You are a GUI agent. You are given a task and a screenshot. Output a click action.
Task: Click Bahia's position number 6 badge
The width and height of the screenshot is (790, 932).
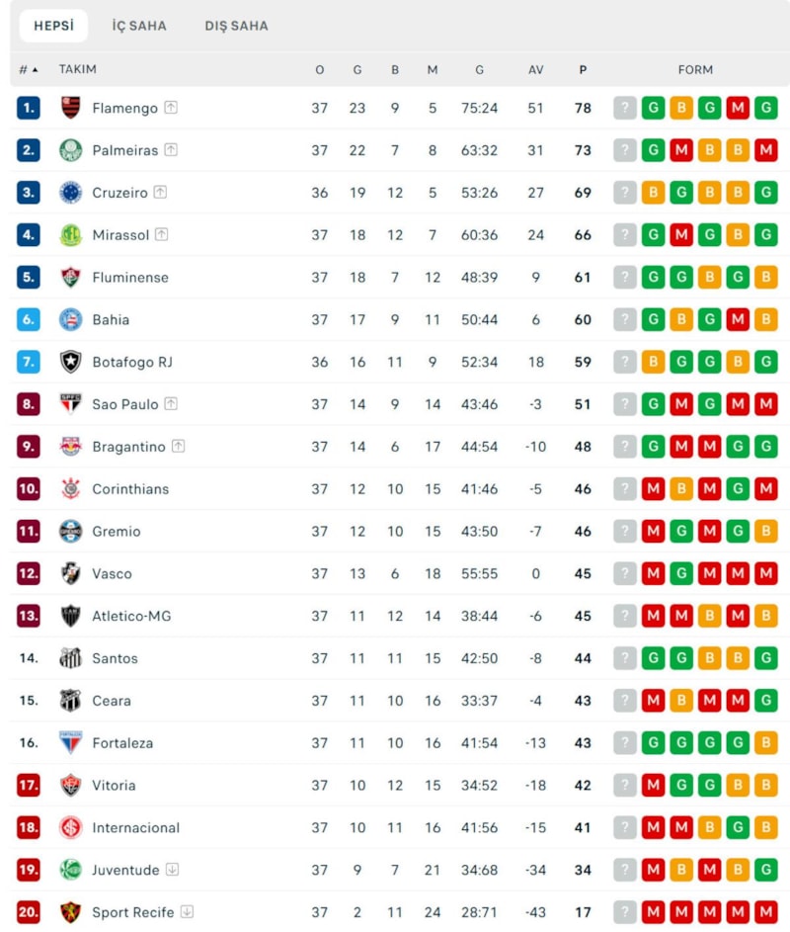(29, 319)
